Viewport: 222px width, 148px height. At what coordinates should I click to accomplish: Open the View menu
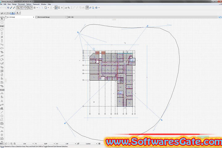point(9,4)
